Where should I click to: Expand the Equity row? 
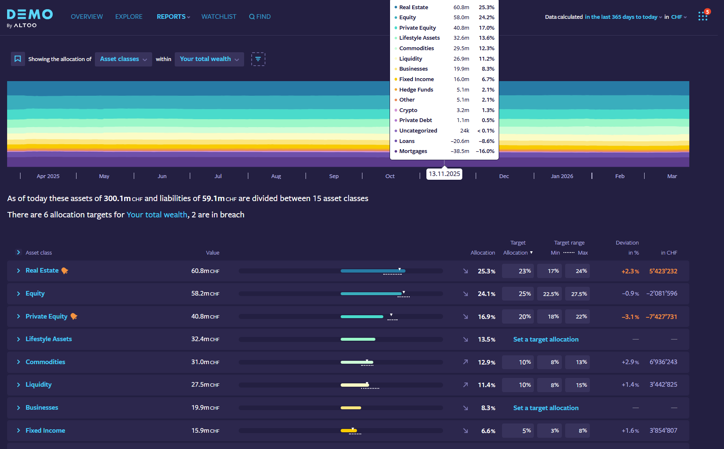click(x=18, y=294)
